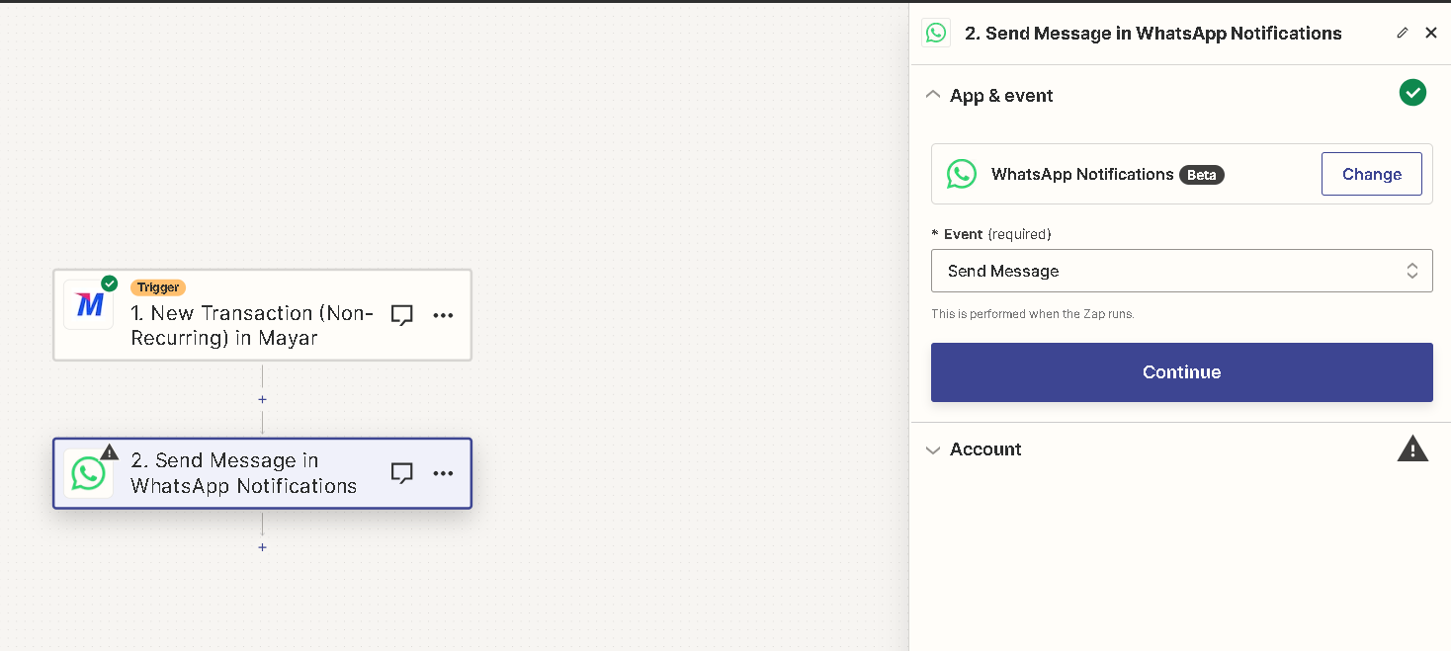Collapse the App & event section
The width and height of the screenshot is (1451, 651).
click(x=933, y=95)
